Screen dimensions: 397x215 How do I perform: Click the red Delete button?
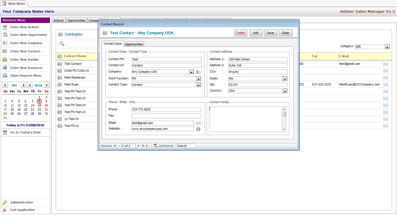[241, 33]
